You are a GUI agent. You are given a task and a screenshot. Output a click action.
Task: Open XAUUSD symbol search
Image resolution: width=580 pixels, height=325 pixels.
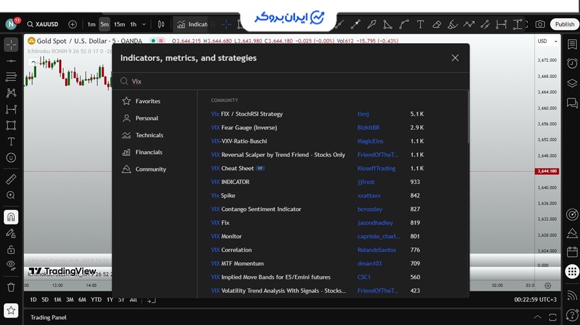43,24
